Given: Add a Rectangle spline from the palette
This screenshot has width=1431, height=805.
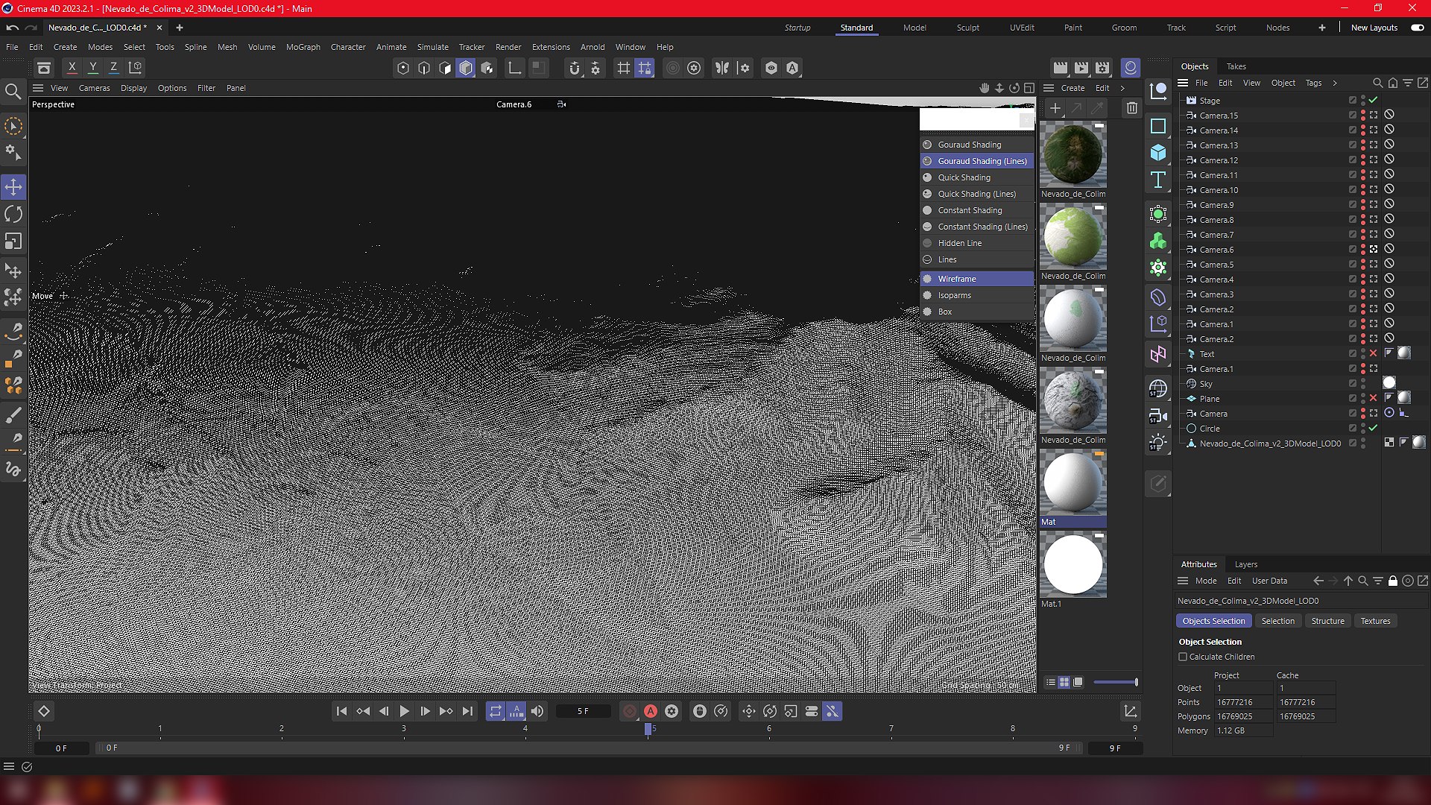Looking at the screenshot, I should tap(1158, 126).
